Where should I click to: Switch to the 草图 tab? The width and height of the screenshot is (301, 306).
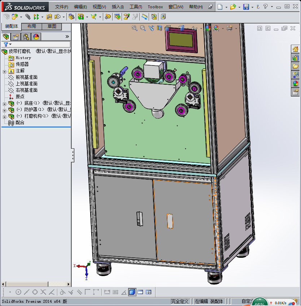click(52, 26)
